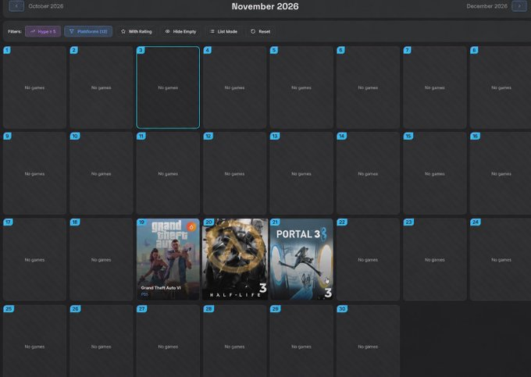Go to previous month October 2026 arrow

(16, 6)
